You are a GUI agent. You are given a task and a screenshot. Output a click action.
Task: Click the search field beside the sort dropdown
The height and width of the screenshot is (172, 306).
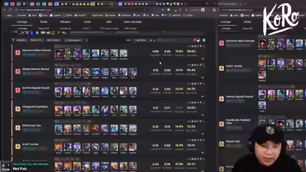click(174, 40)
